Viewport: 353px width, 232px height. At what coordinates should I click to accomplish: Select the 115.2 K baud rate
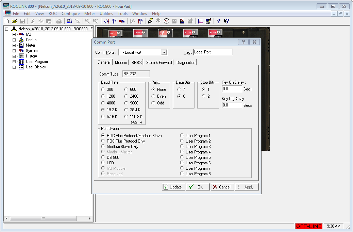pos(126,117)
